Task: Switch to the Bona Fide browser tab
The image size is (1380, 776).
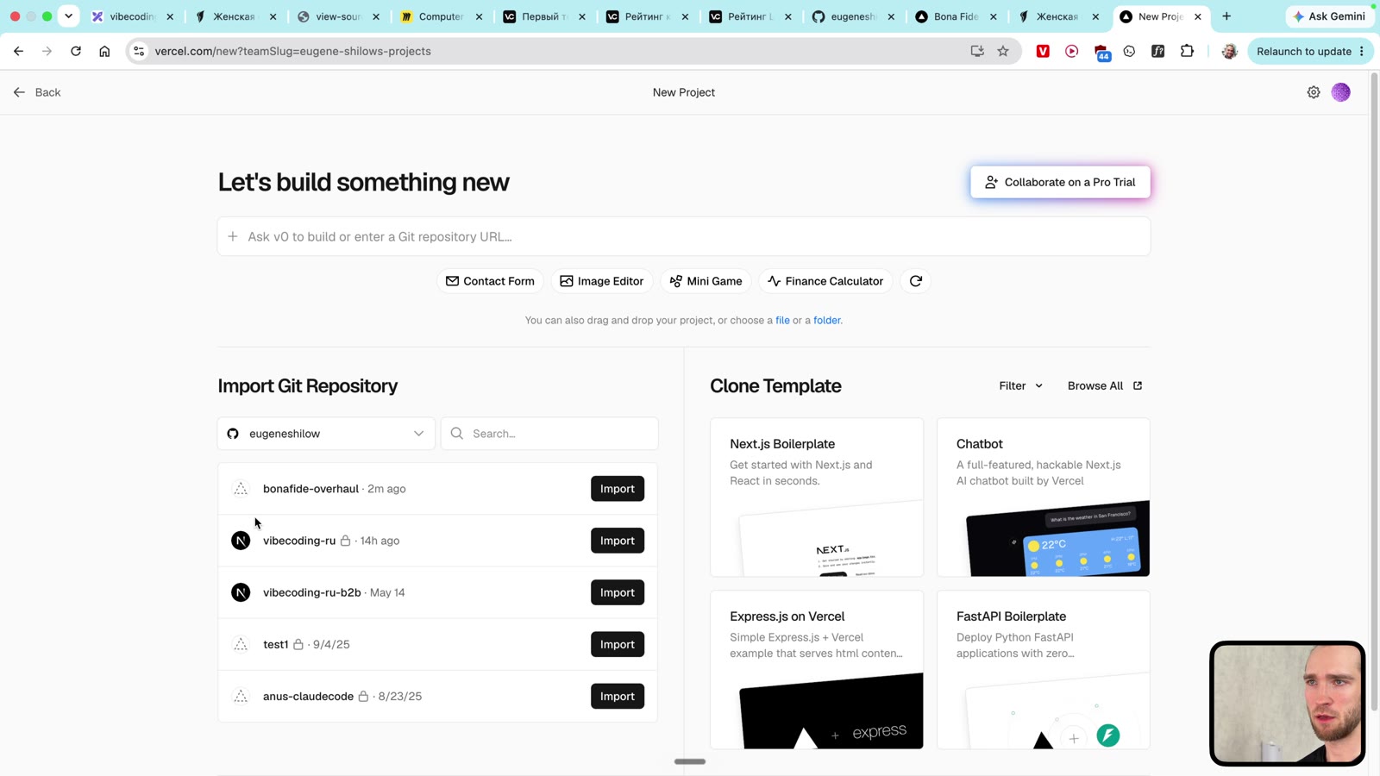Action: [x=956, y=16]
